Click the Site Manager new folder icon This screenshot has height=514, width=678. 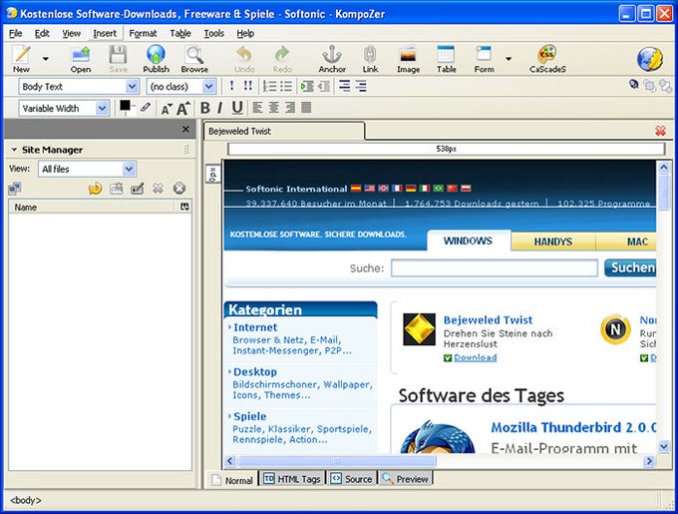116,189
